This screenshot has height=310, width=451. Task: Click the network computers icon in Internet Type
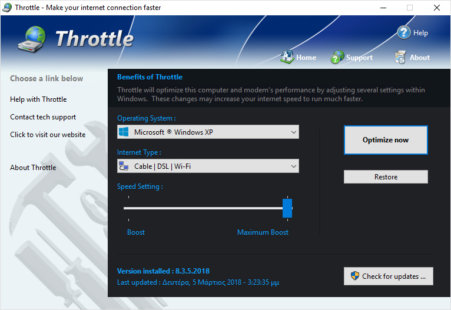pos(124,166)
